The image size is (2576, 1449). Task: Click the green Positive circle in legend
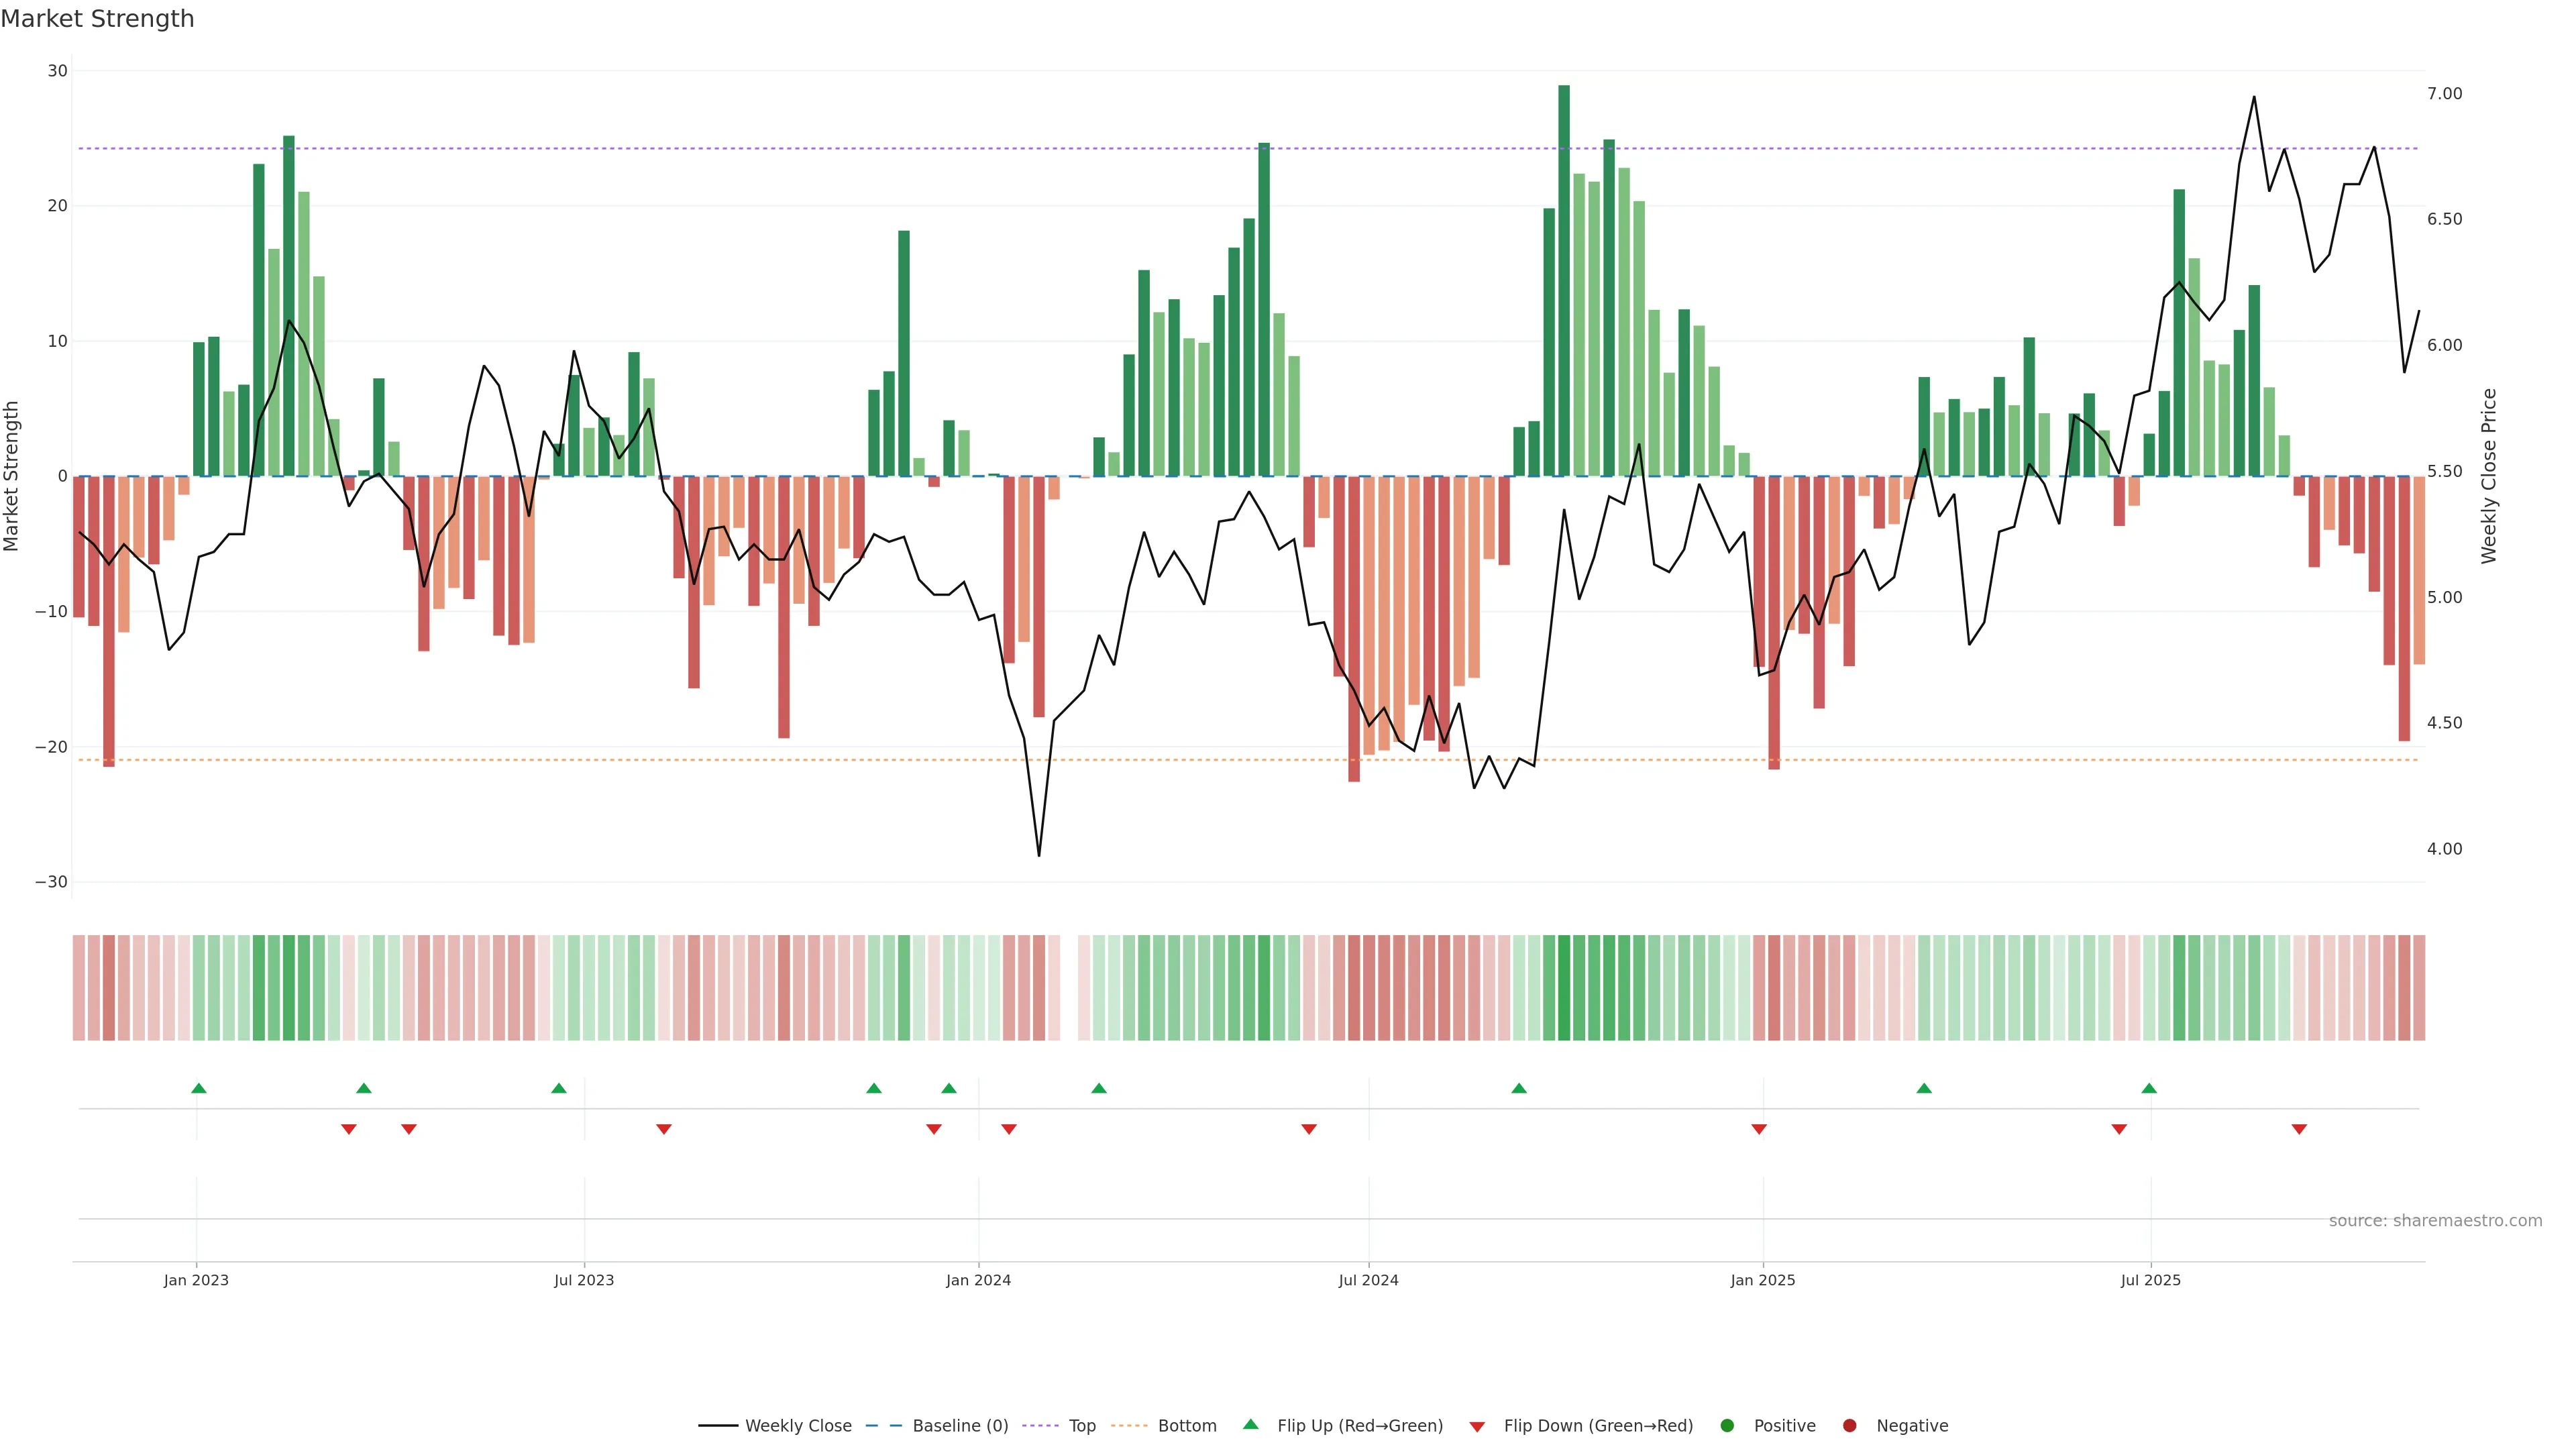pyautogui.click(x=1727, y=1425)
